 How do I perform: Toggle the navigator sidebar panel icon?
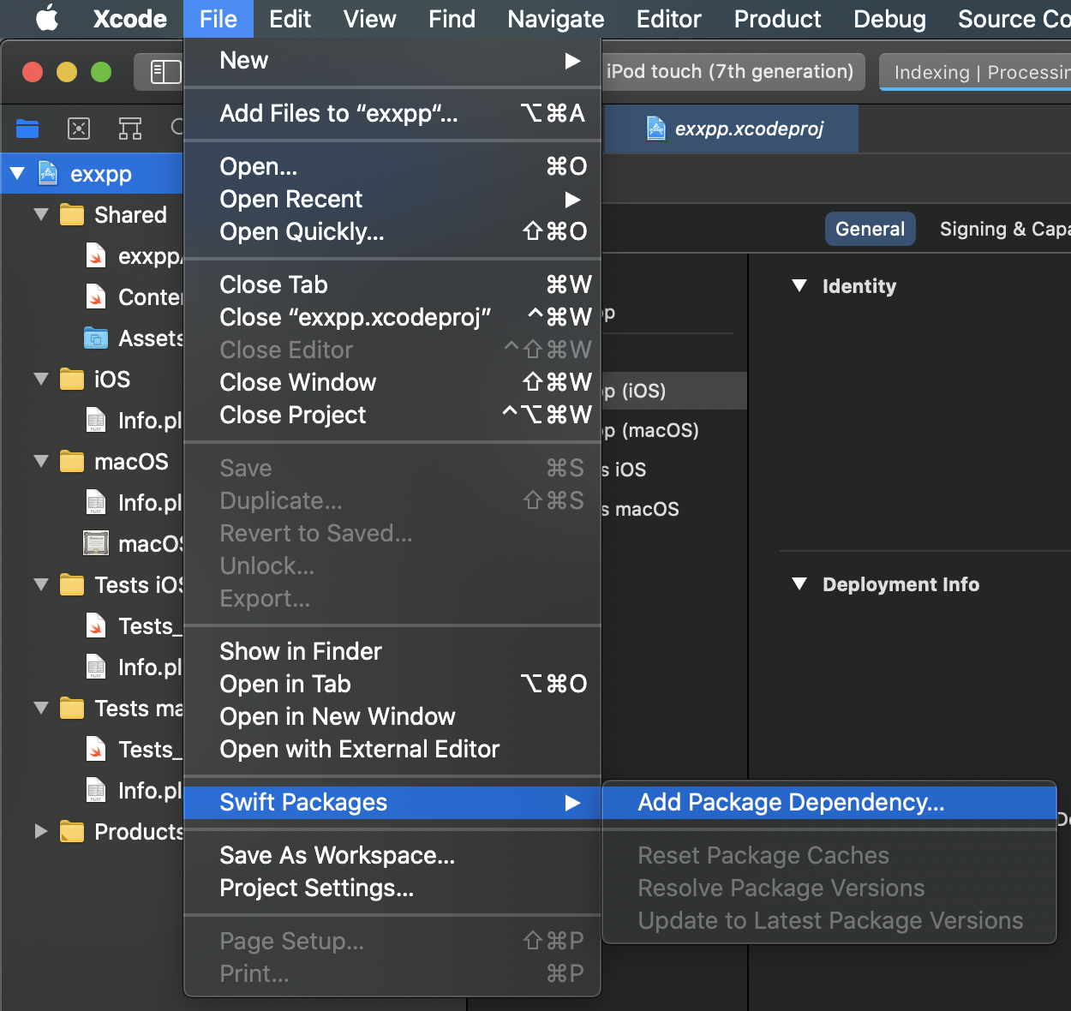pyautogui.click(x=165, y=72)
